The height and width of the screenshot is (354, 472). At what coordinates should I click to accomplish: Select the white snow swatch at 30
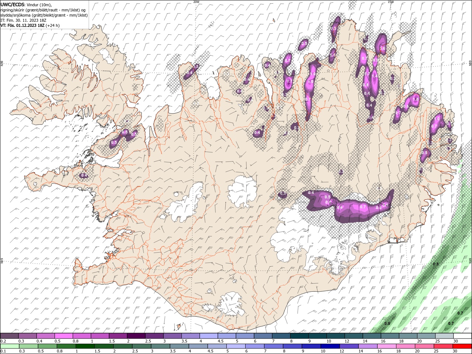[462, 336]
